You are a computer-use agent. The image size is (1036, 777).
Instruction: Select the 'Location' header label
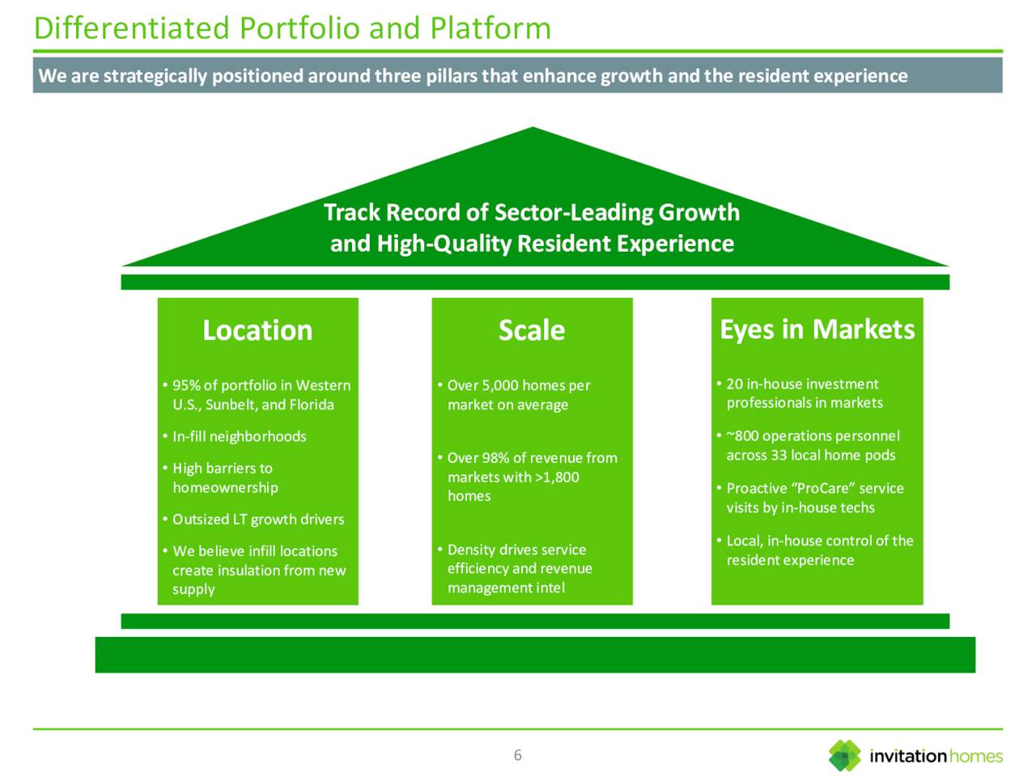(257, 330)
